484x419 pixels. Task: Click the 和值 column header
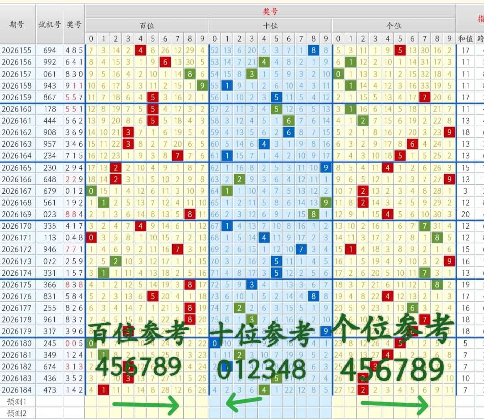click(x=465, y=38)
